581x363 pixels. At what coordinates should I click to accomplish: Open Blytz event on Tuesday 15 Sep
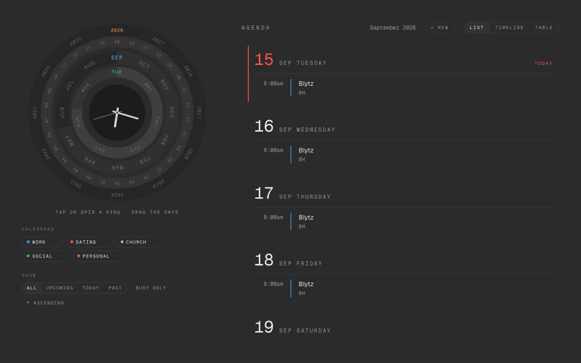point(403,88)
